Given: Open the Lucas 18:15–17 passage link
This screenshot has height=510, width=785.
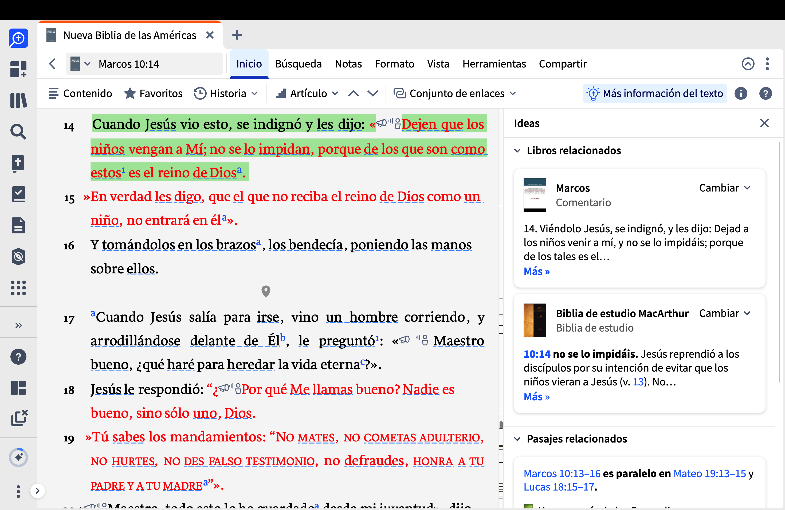Looking at the screenshot, I should [x=559, y=487].
